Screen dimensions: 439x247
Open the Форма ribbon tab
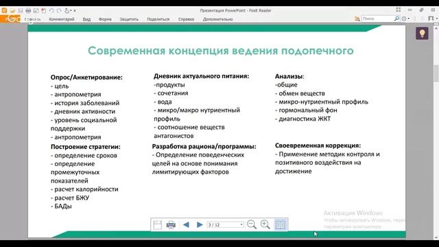click(x=105, y=19)
